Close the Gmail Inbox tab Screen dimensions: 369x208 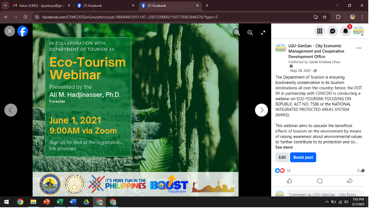(x=69, y=5)
